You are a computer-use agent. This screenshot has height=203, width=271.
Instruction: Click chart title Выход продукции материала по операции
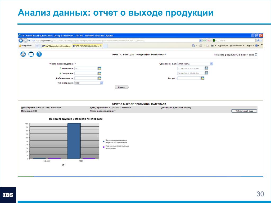76,119
